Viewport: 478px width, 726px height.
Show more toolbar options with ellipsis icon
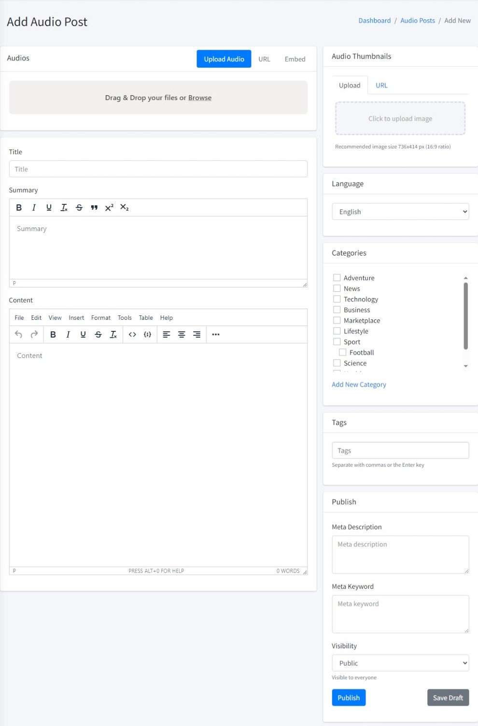[216, 334]
